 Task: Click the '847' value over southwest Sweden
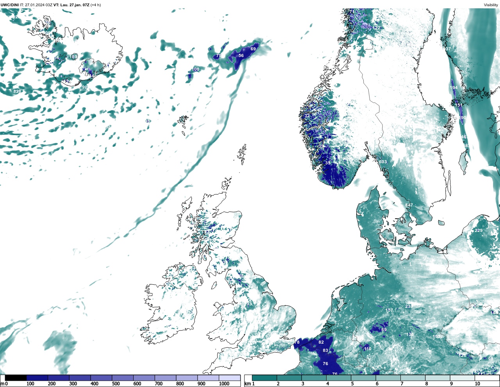[x=409, y=205]
